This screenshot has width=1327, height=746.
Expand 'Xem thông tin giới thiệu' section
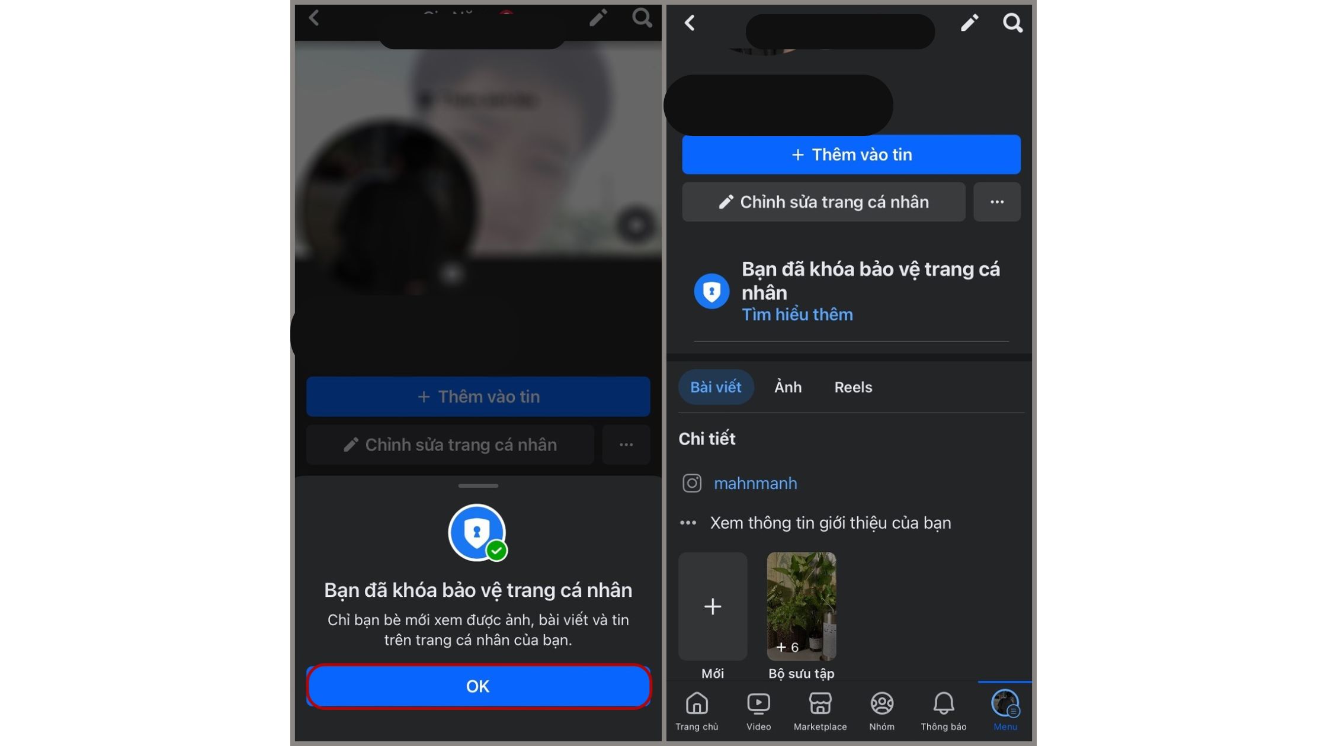829,522
